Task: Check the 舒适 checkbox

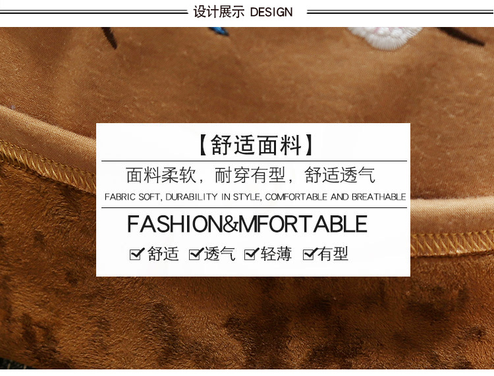Action: click(137, 254)
